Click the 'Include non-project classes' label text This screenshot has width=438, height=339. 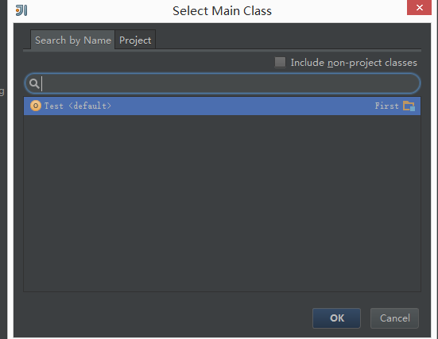354,63
